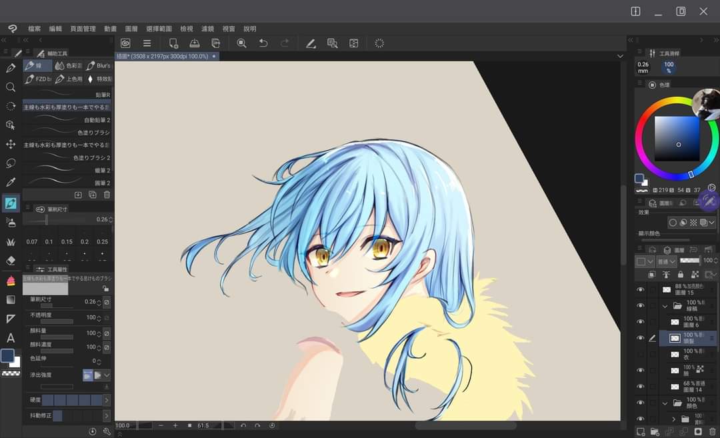This screenshot has width=720, height=438.
Task: Collapse the 線稿 layer folder
Action: pyautogui.click(x=665, y=306)
